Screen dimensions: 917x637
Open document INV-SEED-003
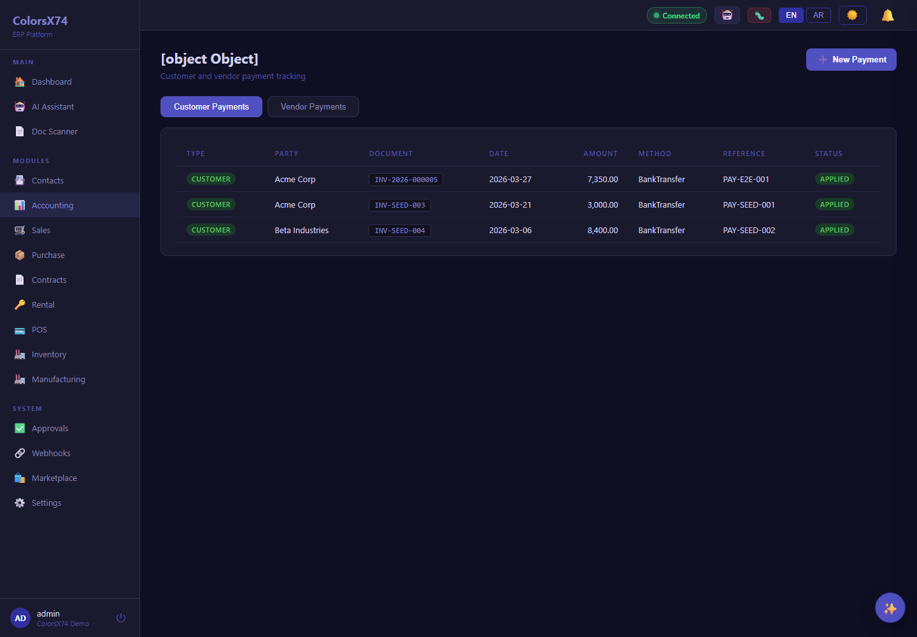400,205
